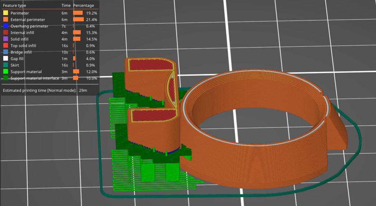
Task: Click the dark green Support material interface swatch
Action: click(x=6, y=78)
